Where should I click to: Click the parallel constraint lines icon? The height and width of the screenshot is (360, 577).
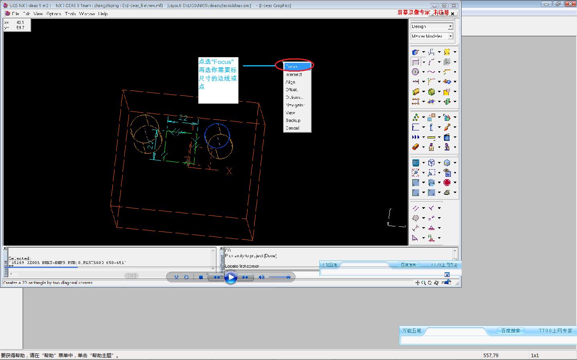pyautogui.click(x=416, y=208)
